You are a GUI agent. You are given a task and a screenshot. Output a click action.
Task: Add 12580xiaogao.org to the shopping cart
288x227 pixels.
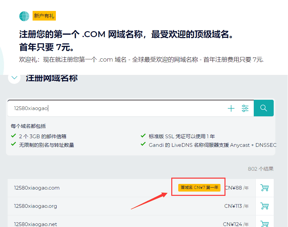[264, 206]
